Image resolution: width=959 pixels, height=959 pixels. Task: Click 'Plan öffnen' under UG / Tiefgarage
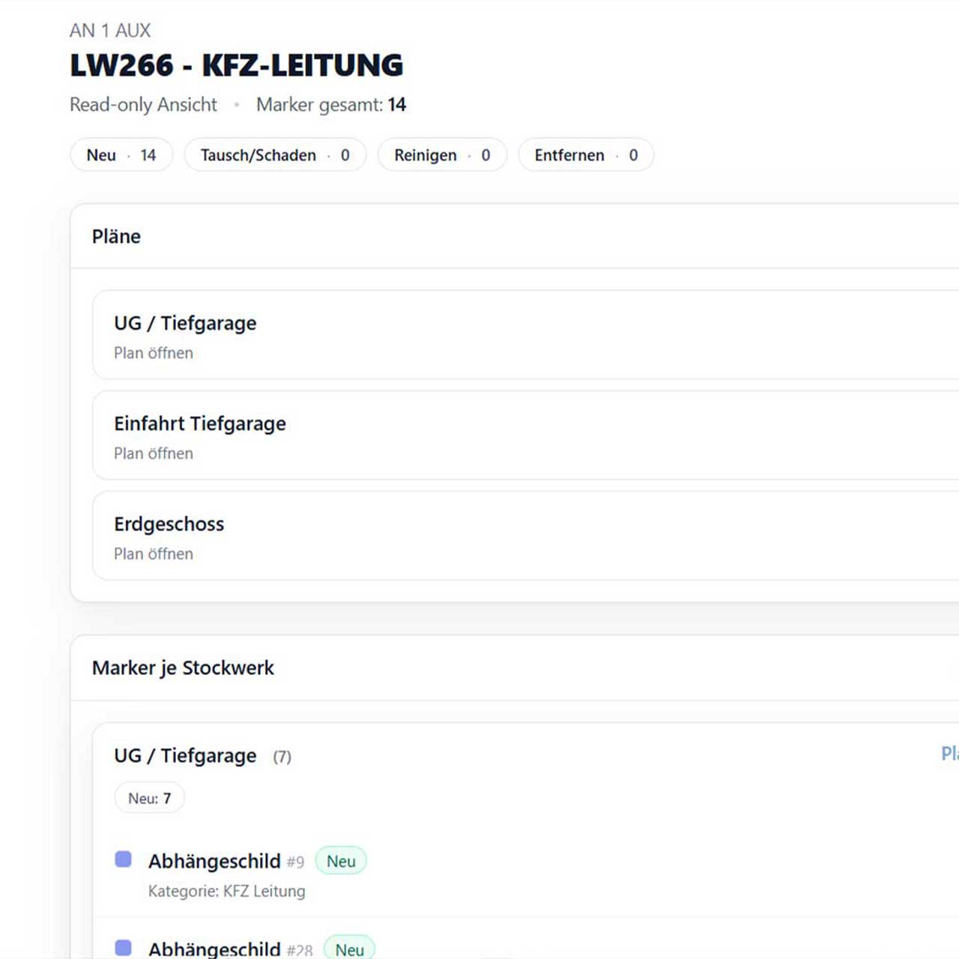(154, 353)
